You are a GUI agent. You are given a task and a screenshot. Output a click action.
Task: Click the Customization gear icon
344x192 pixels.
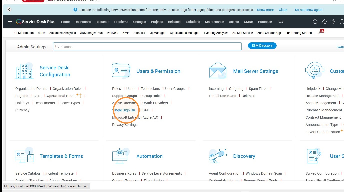point(315,70)
